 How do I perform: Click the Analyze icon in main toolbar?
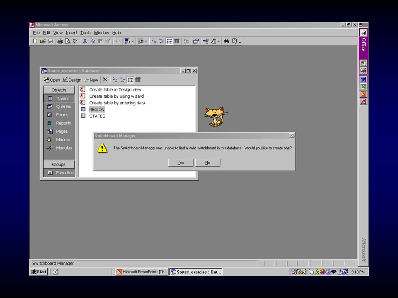pos(141,41)
